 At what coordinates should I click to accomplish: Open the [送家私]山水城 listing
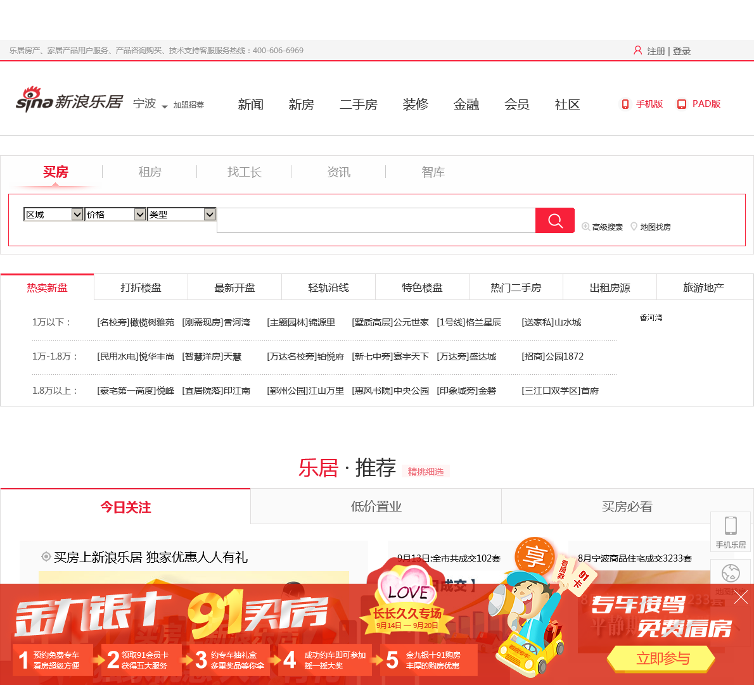click(551, 322)
